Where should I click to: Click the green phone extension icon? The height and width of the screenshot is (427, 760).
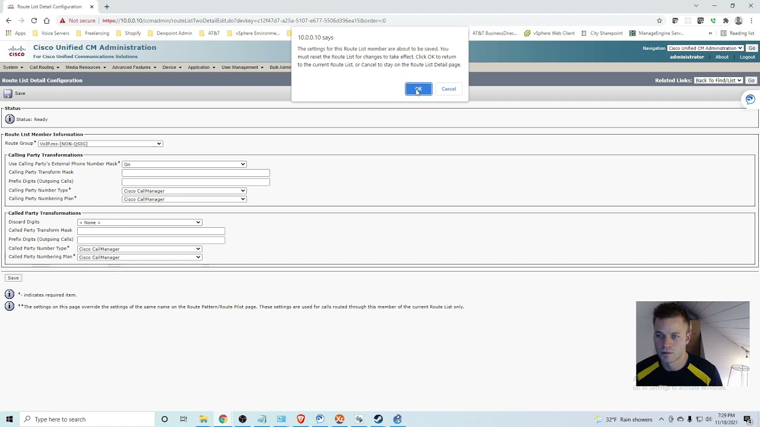713,21
